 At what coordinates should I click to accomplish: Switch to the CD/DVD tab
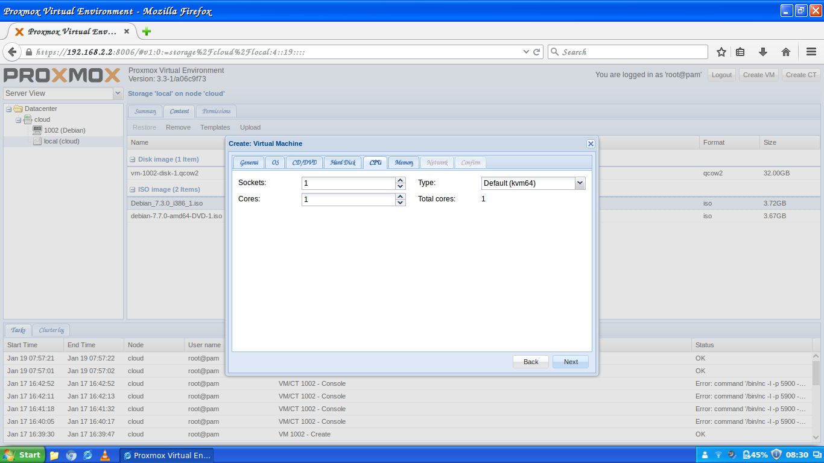pyautogui.click(x=304, y=163)
